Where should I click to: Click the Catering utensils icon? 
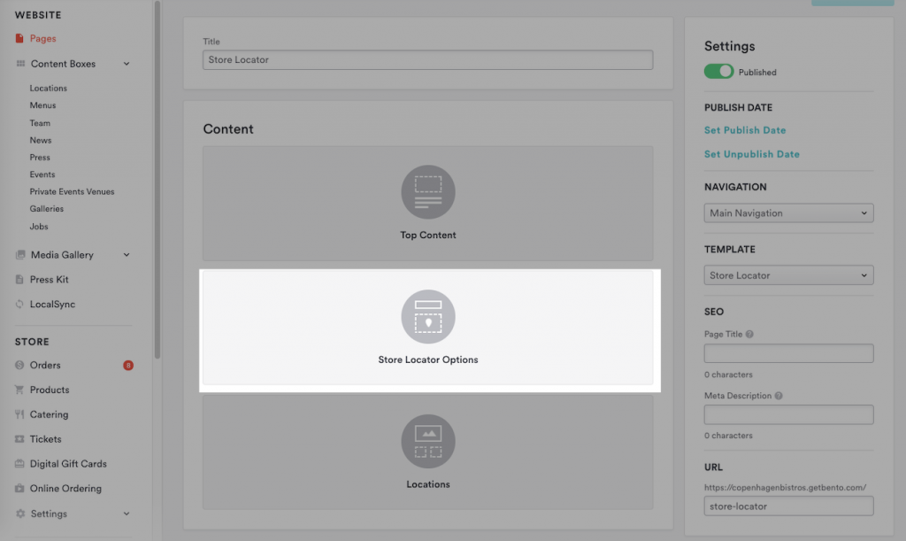pos(19,414)
